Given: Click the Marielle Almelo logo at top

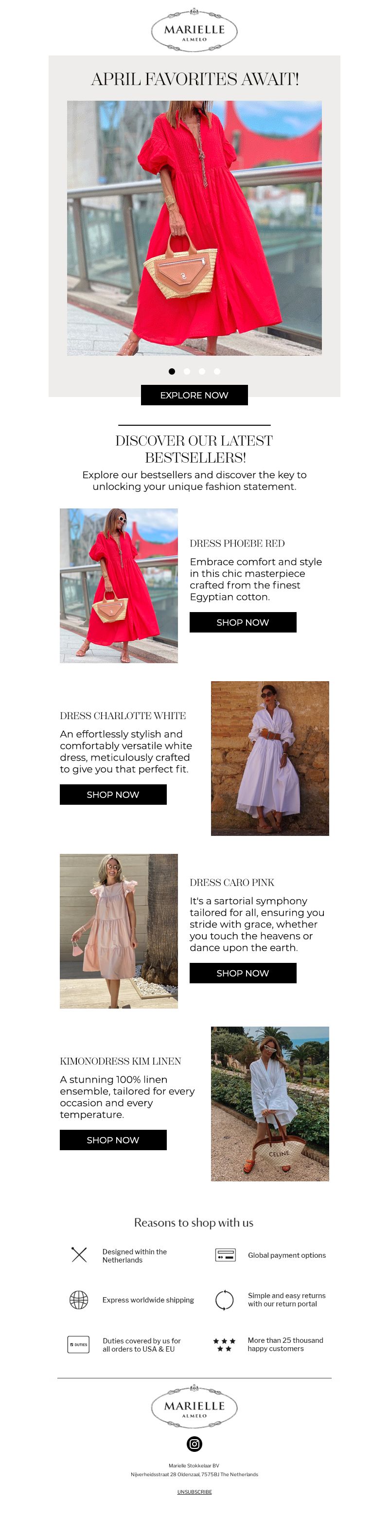Looking at the screenshot, I should click(x=194, y=30).
